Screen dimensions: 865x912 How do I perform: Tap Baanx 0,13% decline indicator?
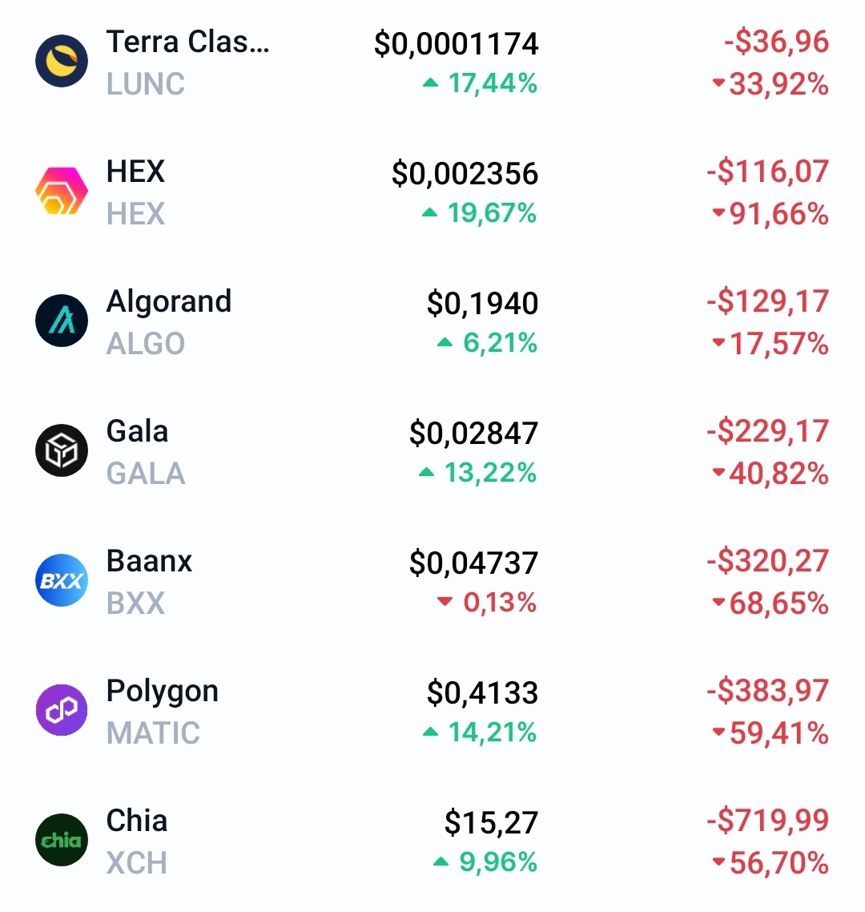tap(487, 603)
